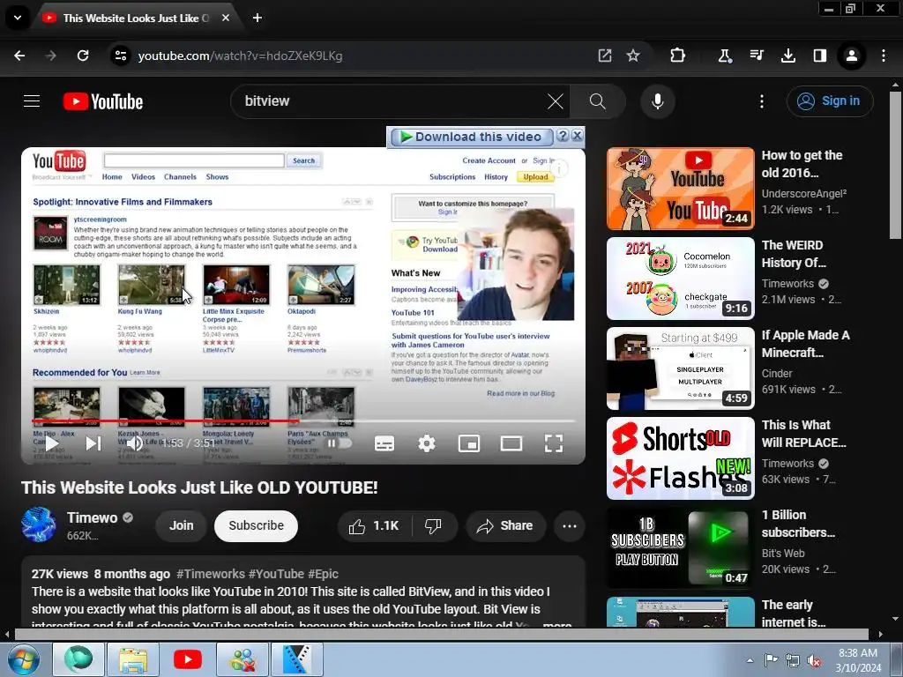
Task: Open Chrome Labs flask icon
Action: click(x=725, y=56)
